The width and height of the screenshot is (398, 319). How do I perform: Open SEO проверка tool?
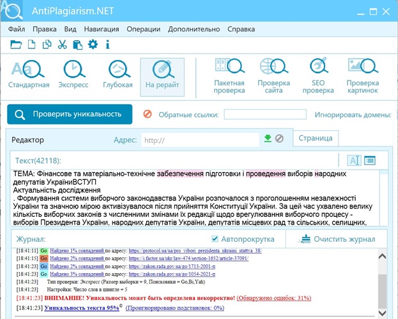pos(318,76)
